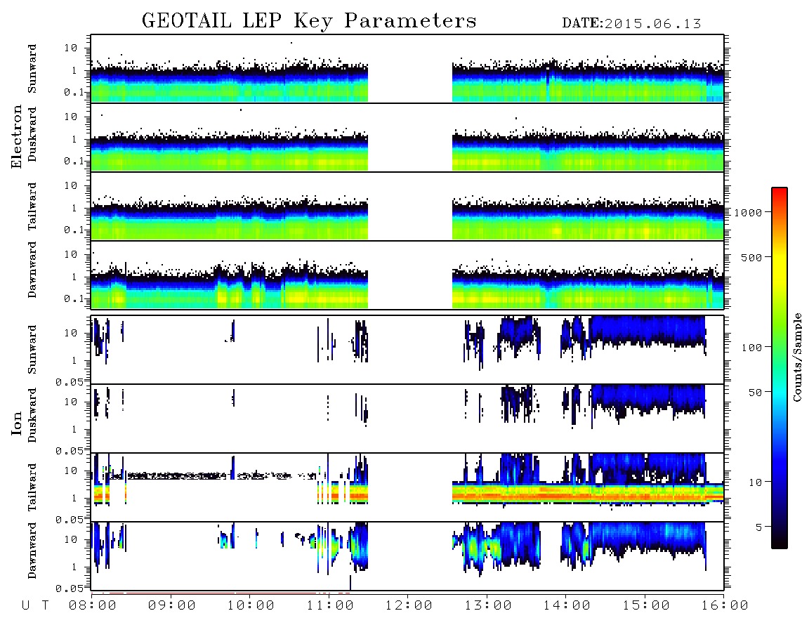Click the Ion Dawnward panel label

pyautogui.click(x=32, y=551)
